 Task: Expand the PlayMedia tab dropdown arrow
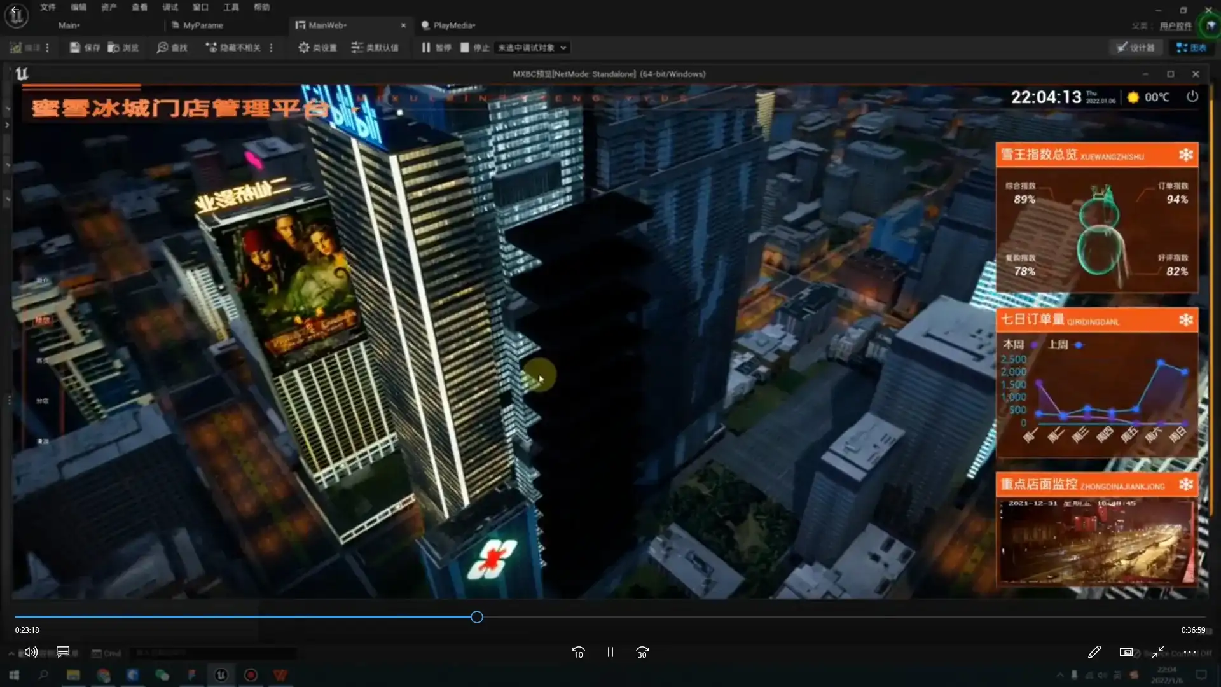point(474,25)
